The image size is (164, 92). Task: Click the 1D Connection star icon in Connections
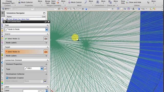[98, 2]
